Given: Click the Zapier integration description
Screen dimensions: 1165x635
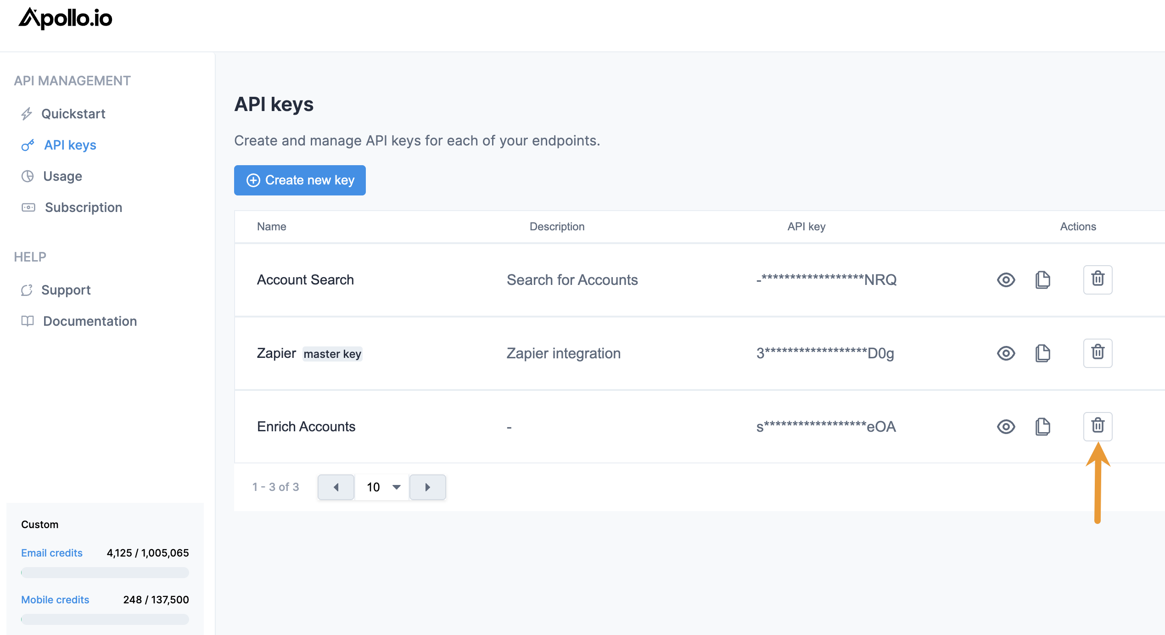Looking at the screenshot, I should tap(564, 353).
